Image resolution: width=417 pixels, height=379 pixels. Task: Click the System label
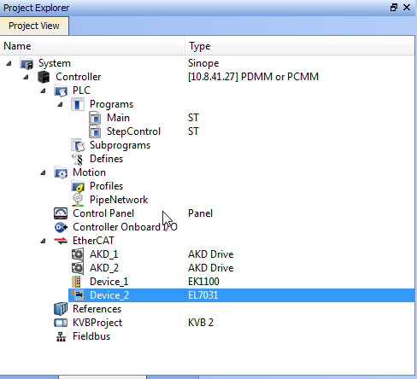[x=55, y=63]
